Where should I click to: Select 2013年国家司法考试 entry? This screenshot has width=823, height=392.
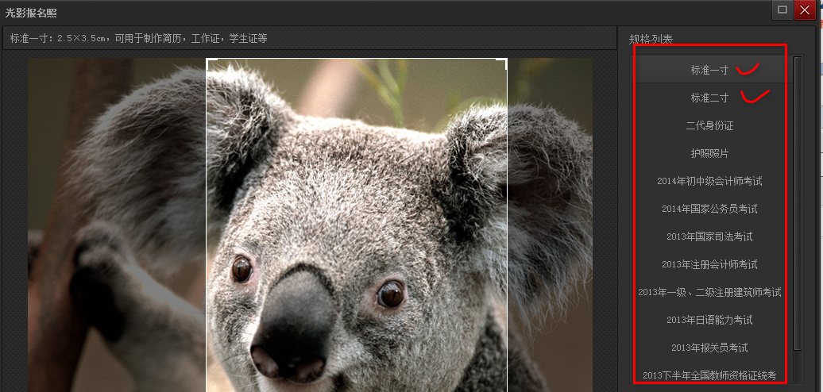point(709,237)
